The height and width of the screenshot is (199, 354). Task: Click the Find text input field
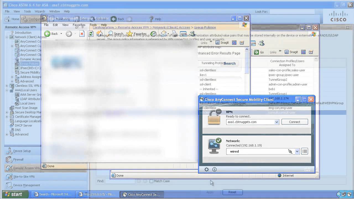[x=120, y=181]
